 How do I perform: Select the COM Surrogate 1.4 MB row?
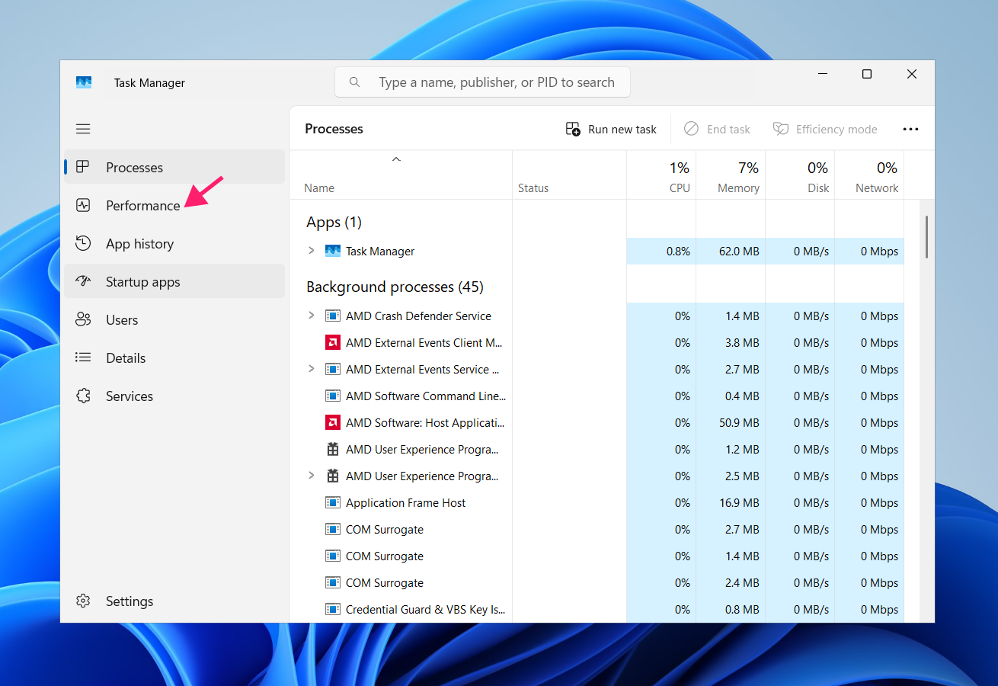[x=597, y=556]
